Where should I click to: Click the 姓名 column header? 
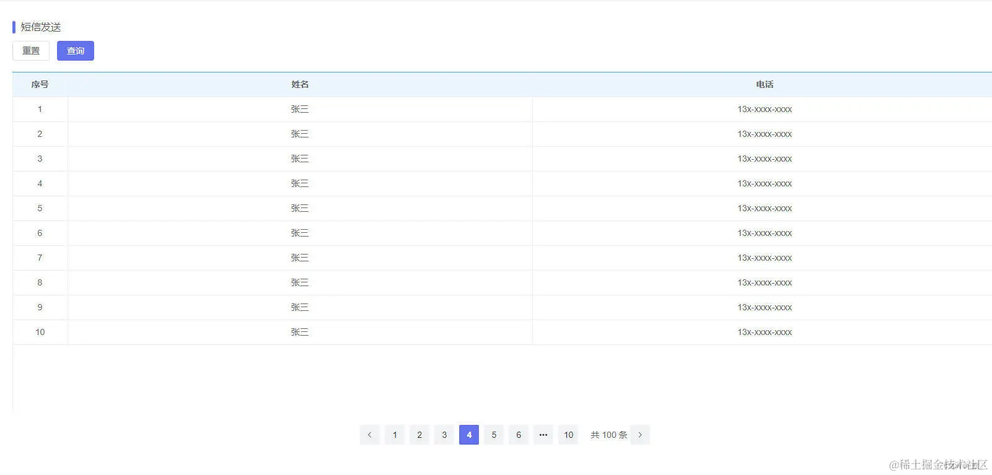tap(300, 84)
